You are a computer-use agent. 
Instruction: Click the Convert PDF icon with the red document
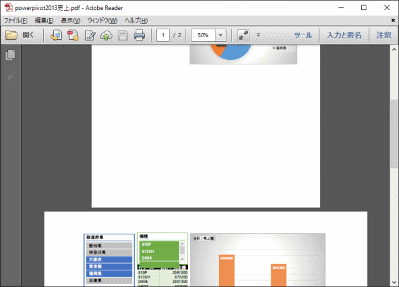click(72, 35)
